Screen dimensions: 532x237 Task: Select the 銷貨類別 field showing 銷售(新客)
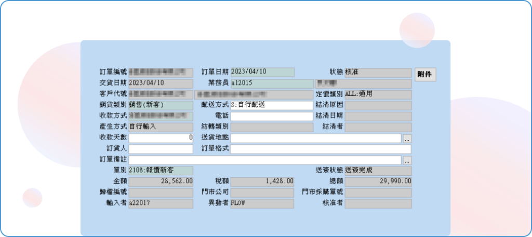[161, 105]
